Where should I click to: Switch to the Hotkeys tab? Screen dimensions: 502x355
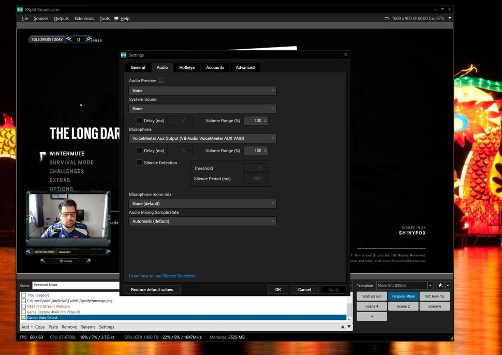(186, 67)
